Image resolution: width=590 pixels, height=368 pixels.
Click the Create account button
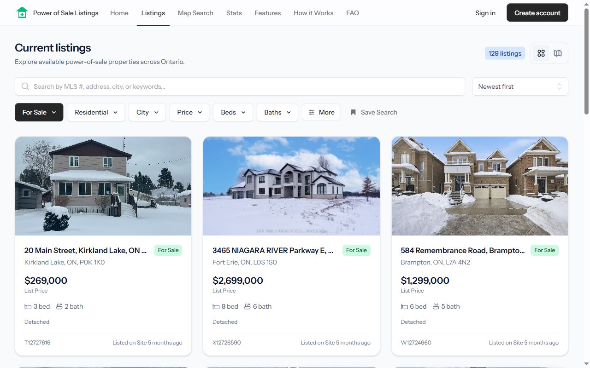pos(537,13)
